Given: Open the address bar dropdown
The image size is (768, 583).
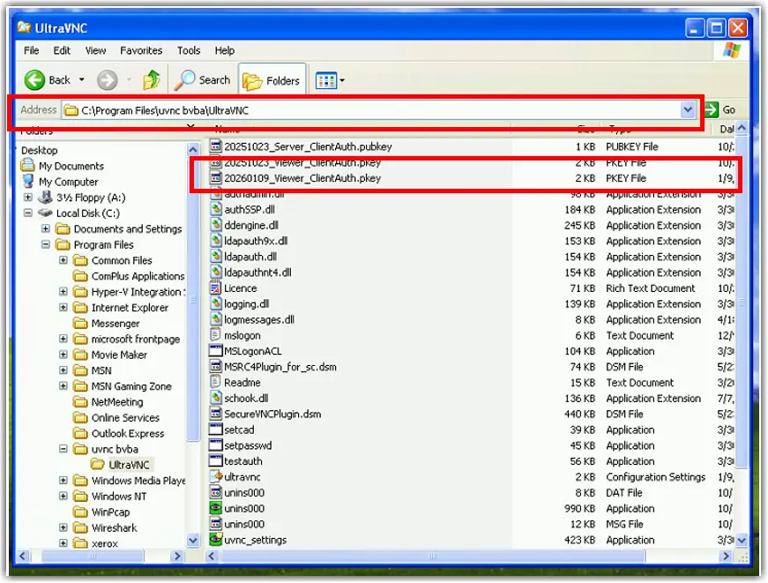Looking at the screenshot, I should point(688,109).
